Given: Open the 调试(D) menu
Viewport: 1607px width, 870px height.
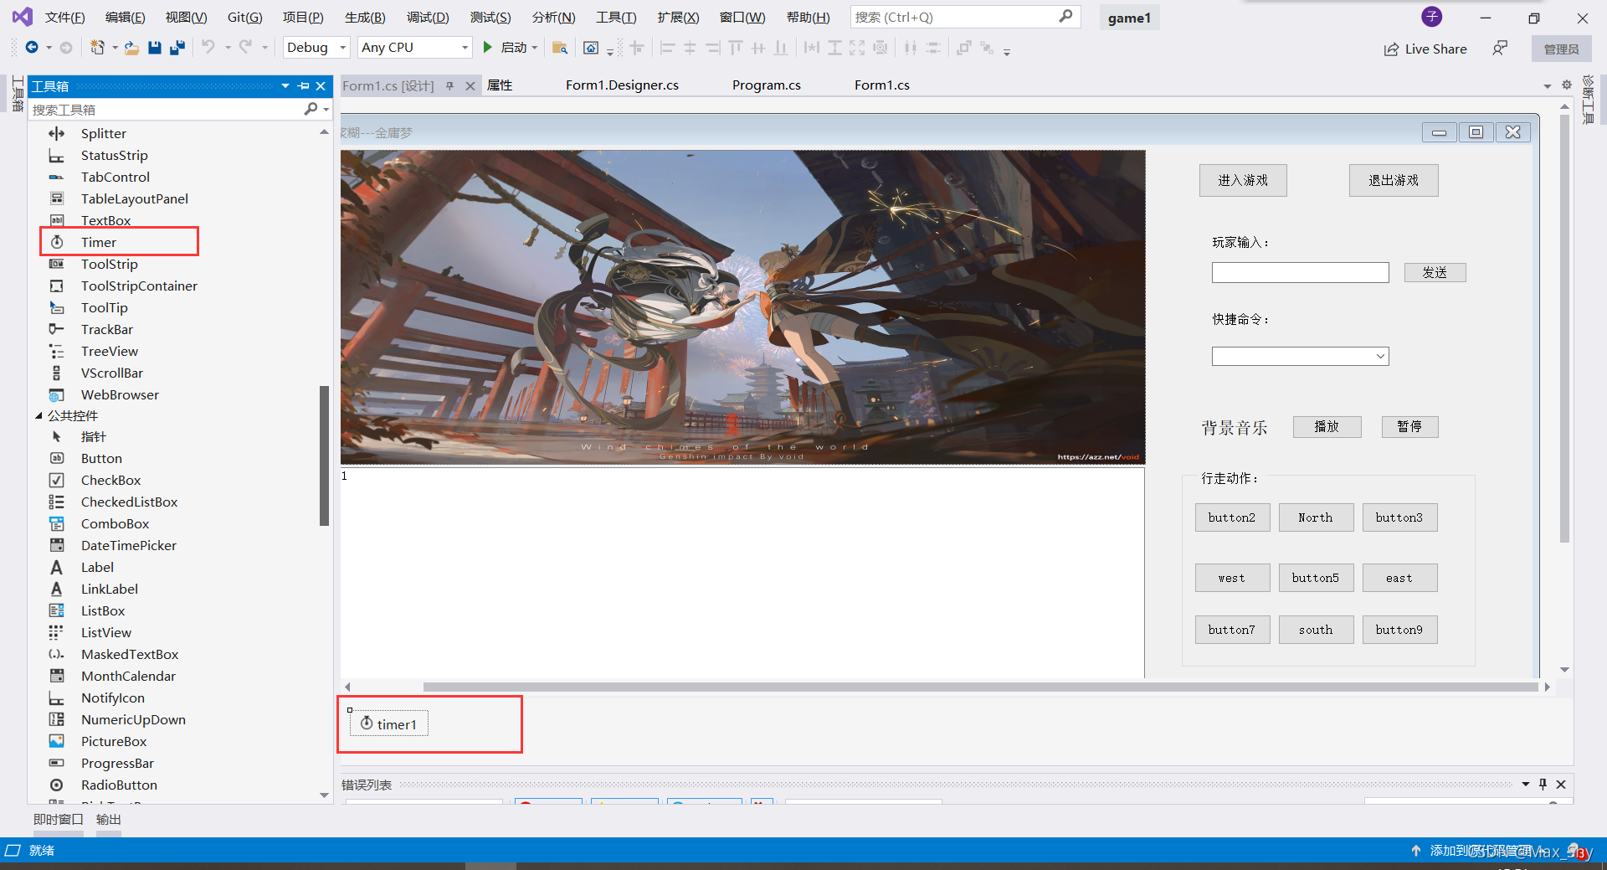Looking at the screenshot, I should click(428, 17).
